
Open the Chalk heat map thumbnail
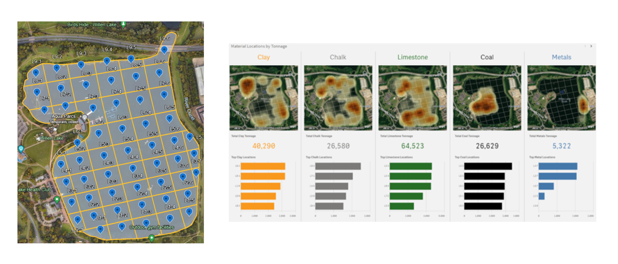tap(338, 98)
